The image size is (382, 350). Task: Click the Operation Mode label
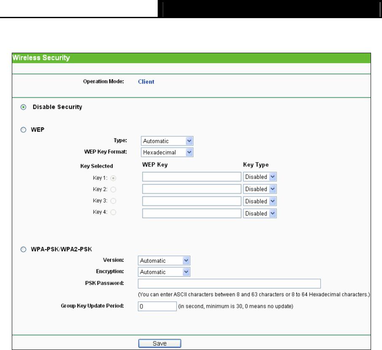pos(104,81)
